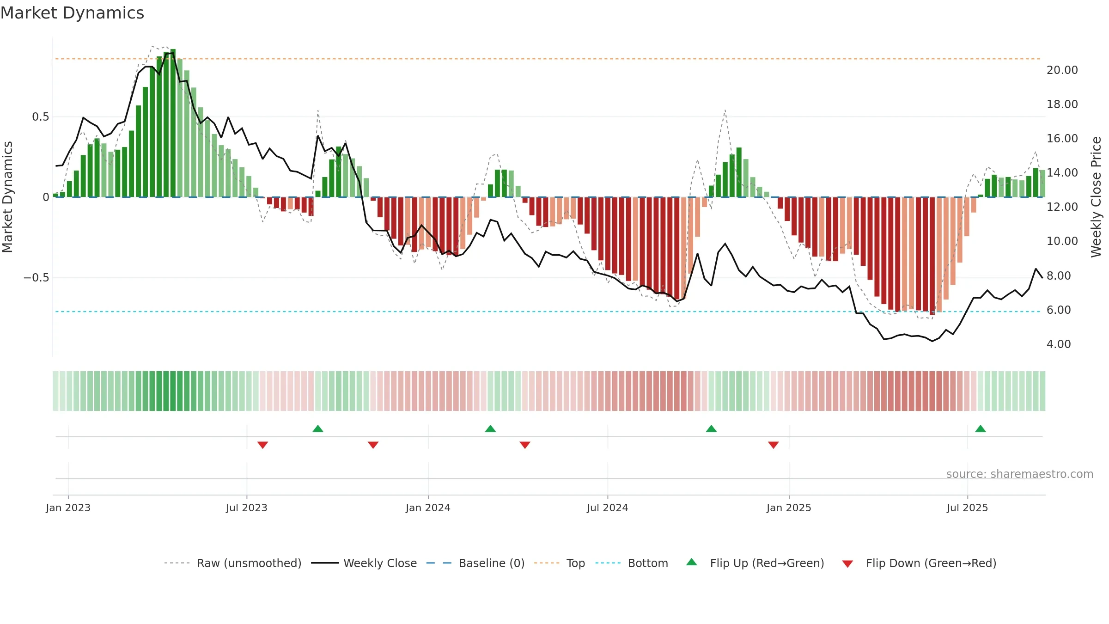This screenshot has width=1109, height=624.
Task: Toggle the Bottom legend entry
Action: (632, 563)
